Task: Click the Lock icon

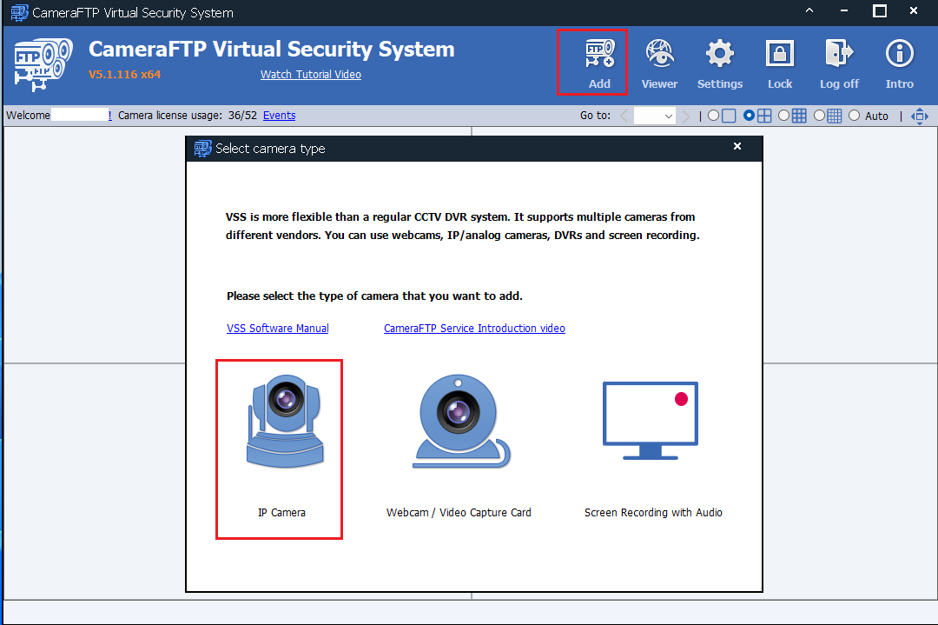Action: pyautogui.click(x=780, y=62)
